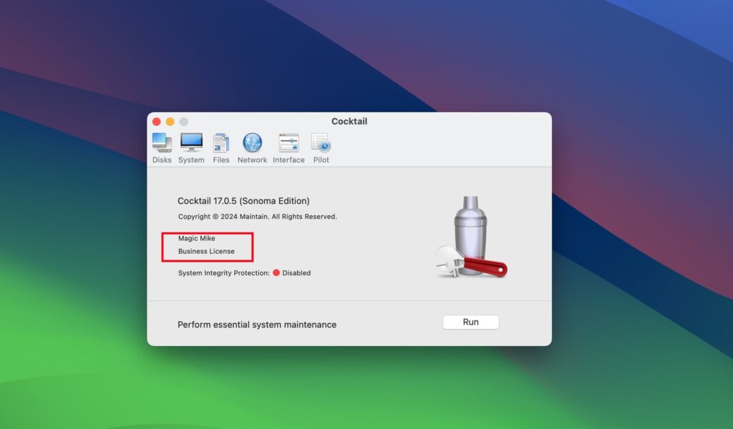Select the Magic Mike license name
The width and height of the screenshot is (733, 429).
(x=198, y=238)
